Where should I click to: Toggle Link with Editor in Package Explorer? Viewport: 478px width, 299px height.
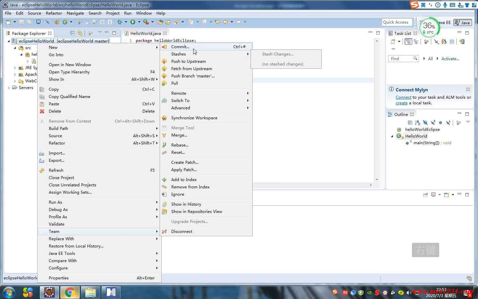click(x=80, y=33)
